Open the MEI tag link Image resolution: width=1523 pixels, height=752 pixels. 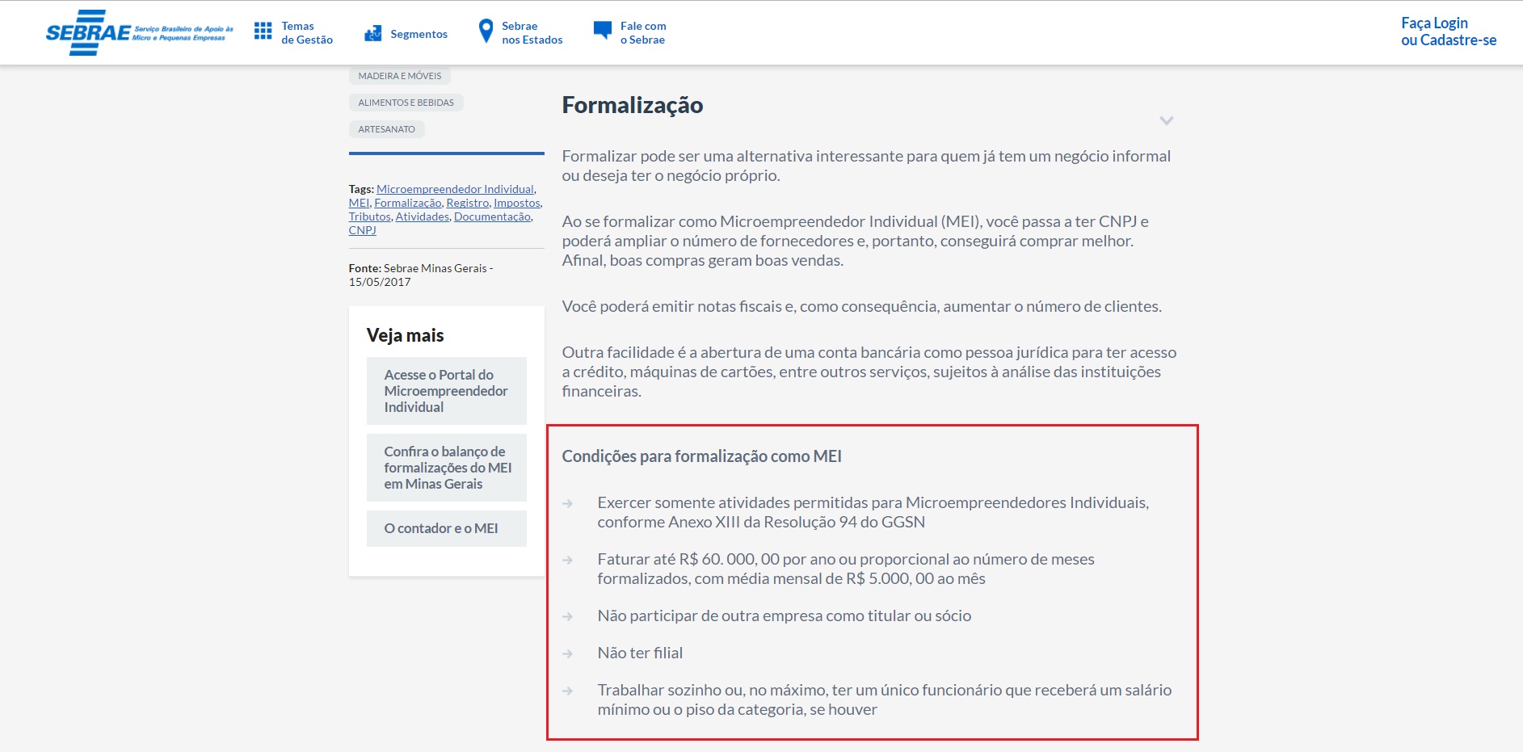pyautogui.click(x=359, y=203)
